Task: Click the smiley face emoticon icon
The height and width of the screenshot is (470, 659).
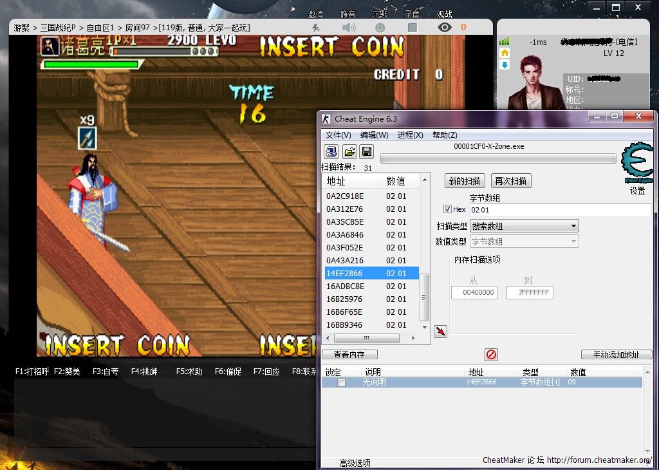Action: pyautogui.click(x=380, y=28)
